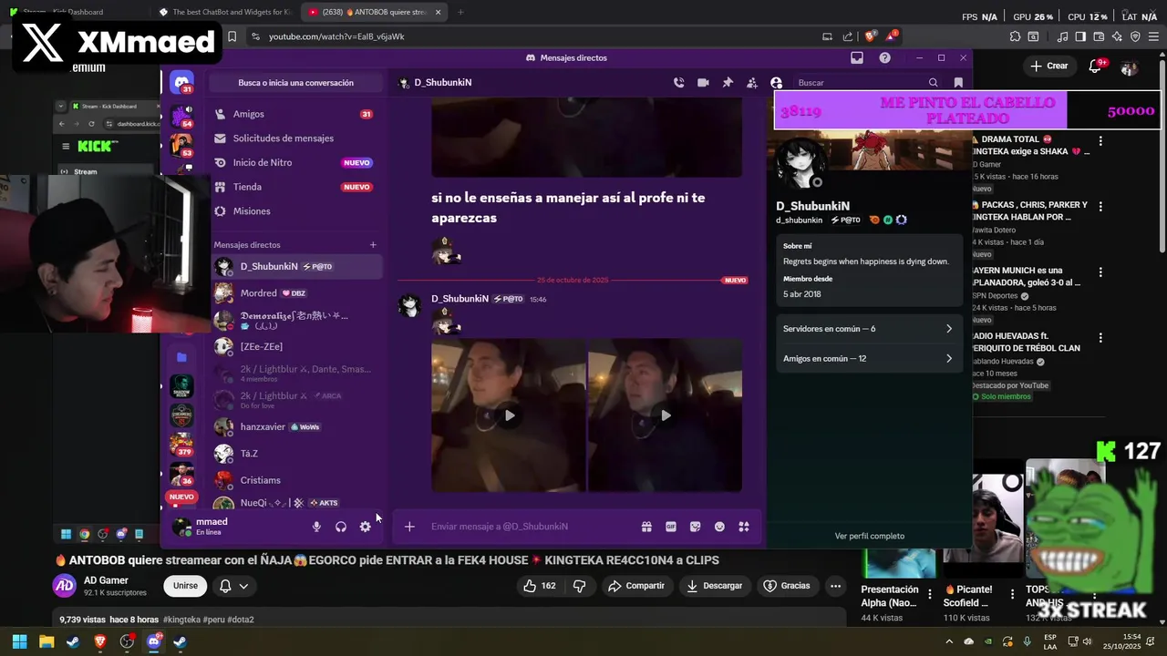Open sticker picker in message bar
Viewport: 1167px width, 656px height.
coord(695,527)
